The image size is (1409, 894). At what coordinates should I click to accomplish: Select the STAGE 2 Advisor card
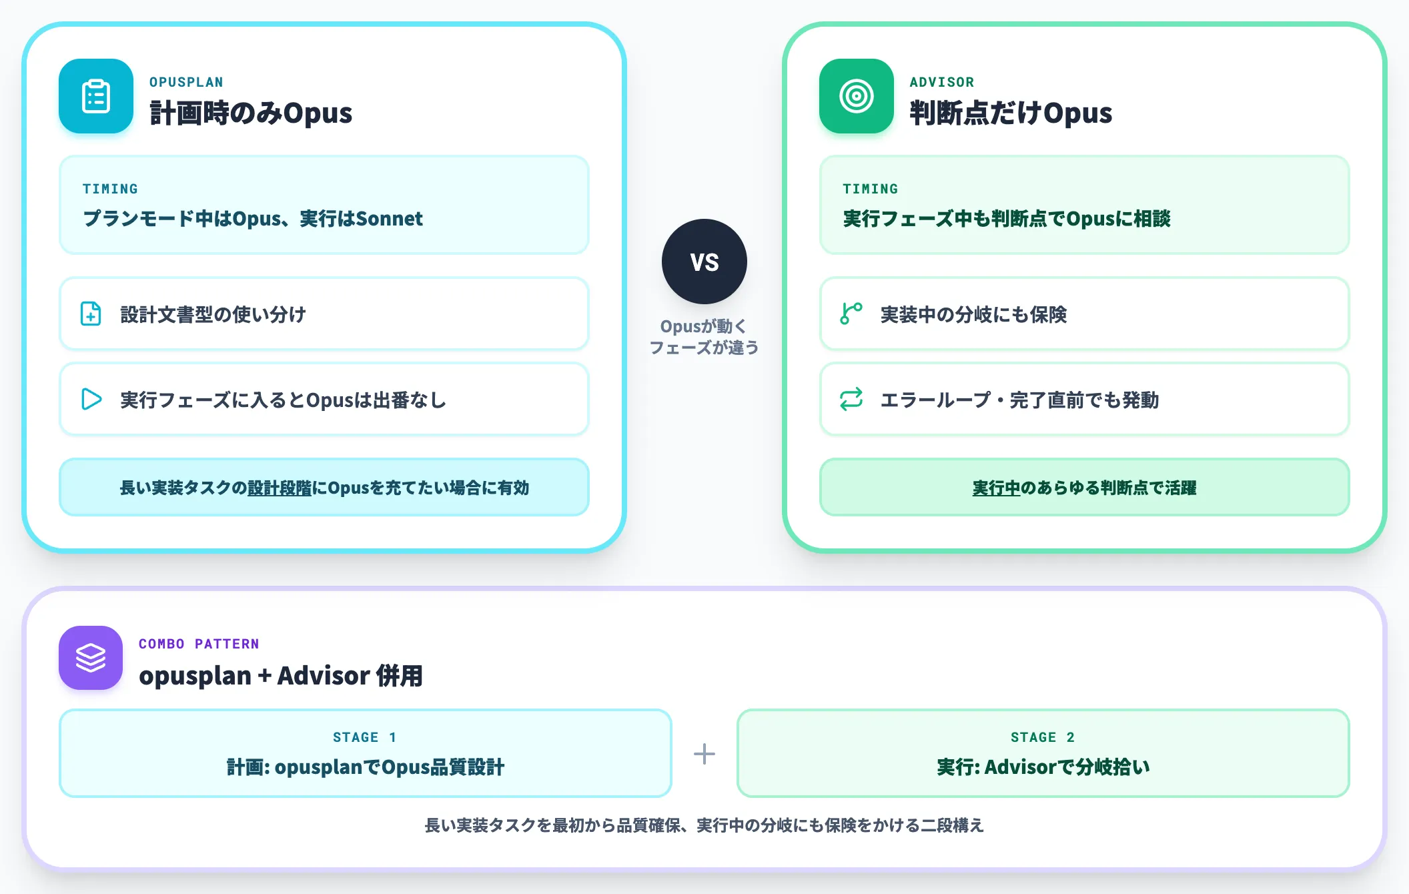click(x=1043, y=753)
